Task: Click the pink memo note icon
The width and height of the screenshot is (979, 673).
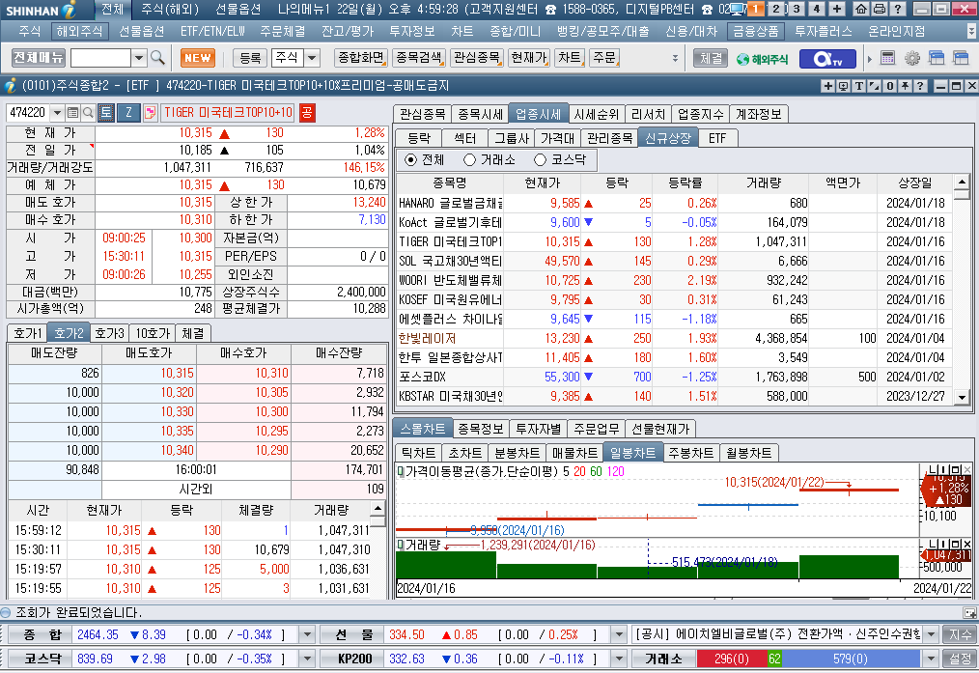Action: click(x=150, y=112)
